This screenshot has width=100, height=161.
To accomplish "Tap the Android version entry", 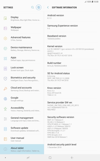I will click(72, 16).
